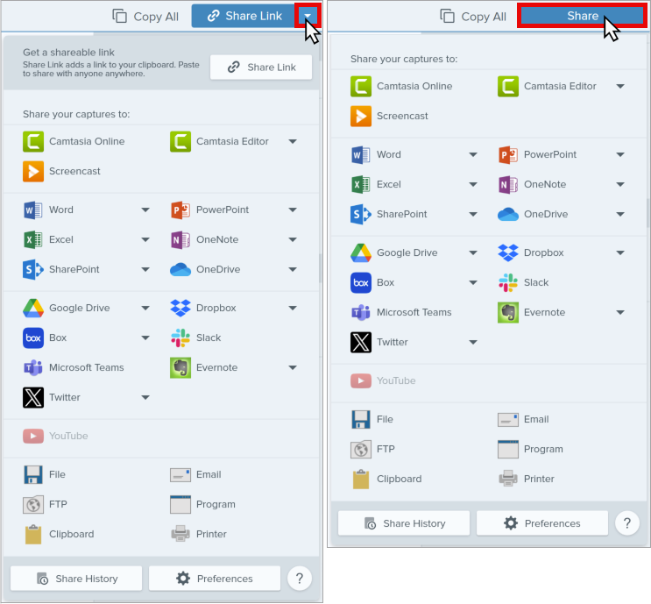
Task: Select Clipboard icon in right panel
Action: 361,479
